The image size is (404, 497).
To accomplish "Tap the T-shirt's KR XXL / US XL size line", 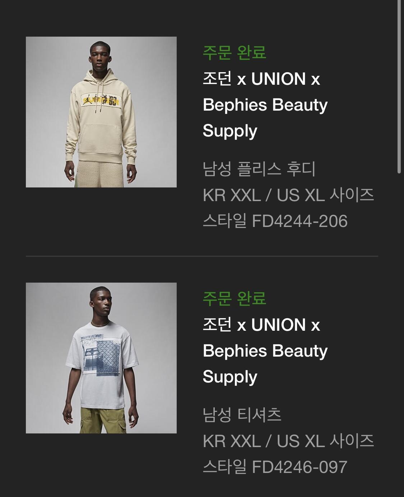I will (x=288, y=441).
